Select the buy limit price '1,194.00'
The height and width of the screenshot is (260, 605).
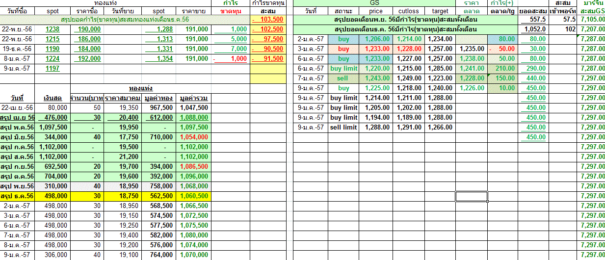376,117
